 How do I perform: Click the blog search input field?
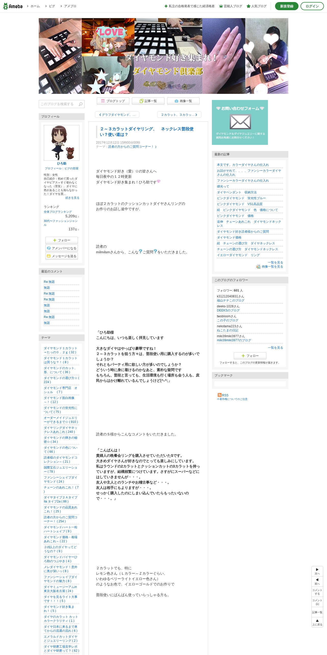point(59,104)
